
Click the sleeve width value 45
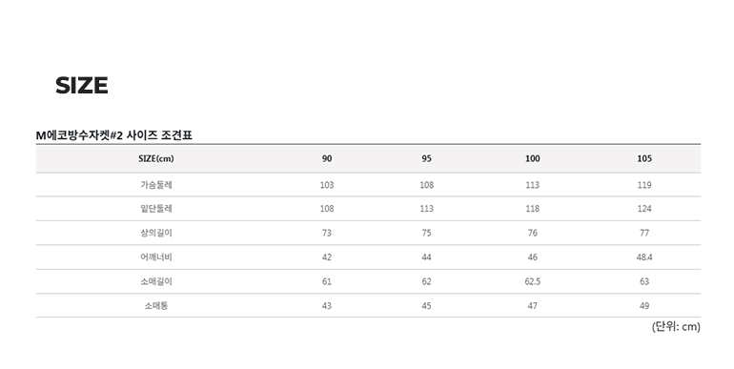pyautogui.click(x=426, y=306)
